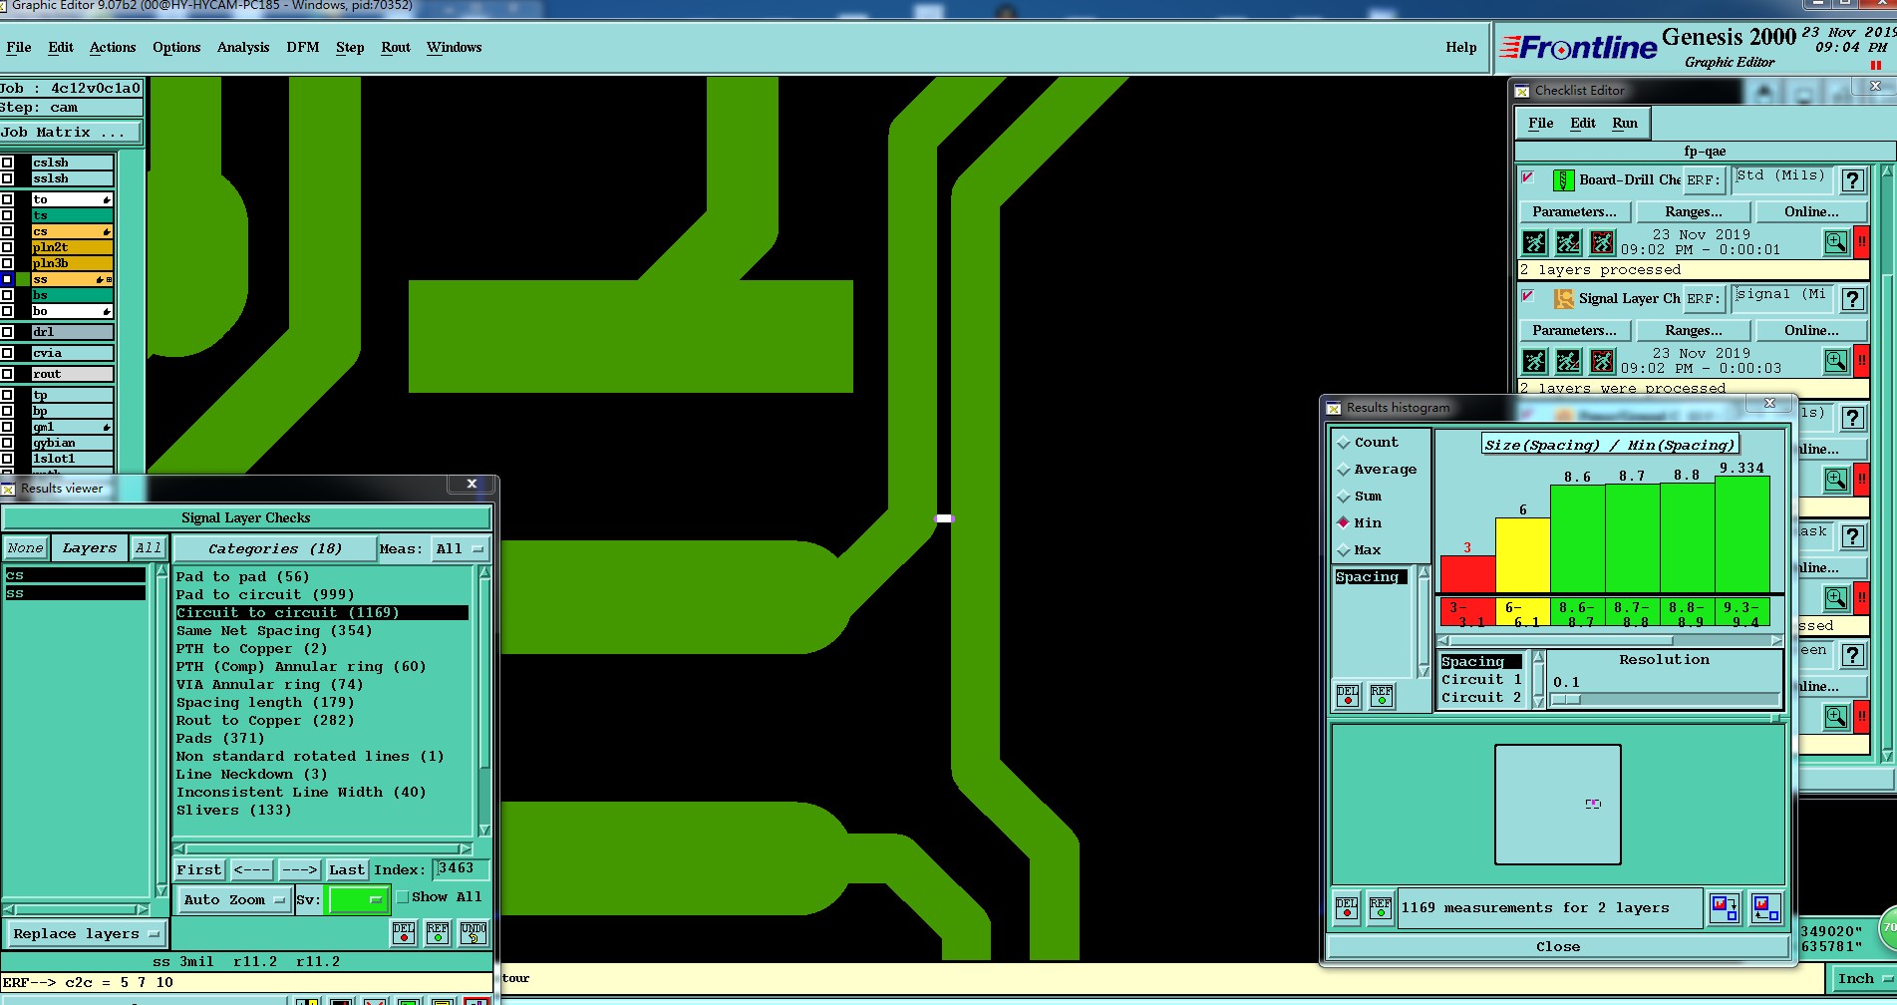This screenshot has width=1897, height=1005.
Task: Click UNDO icon in Results viewer
Action: coord(474,933)
